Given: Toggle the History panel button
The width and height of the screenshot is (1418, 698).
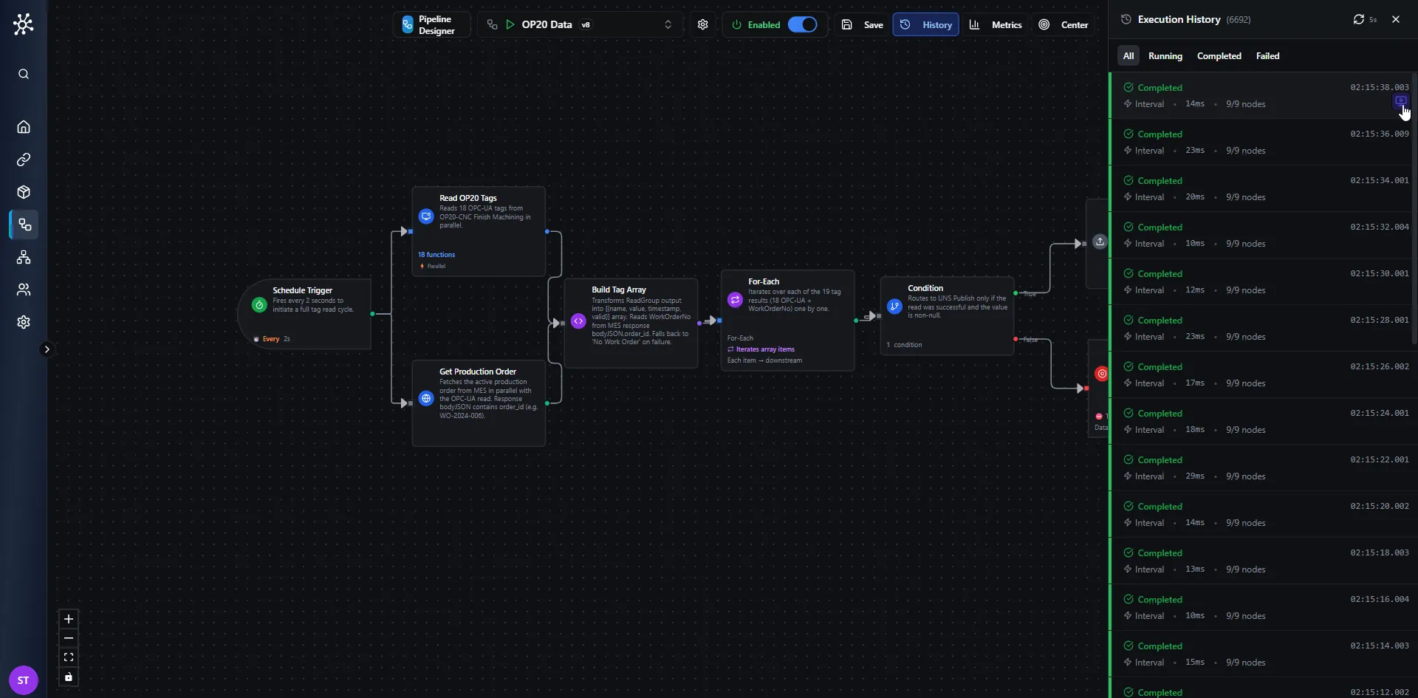Looking at the screenshot, I should click(x=925, y=24).
